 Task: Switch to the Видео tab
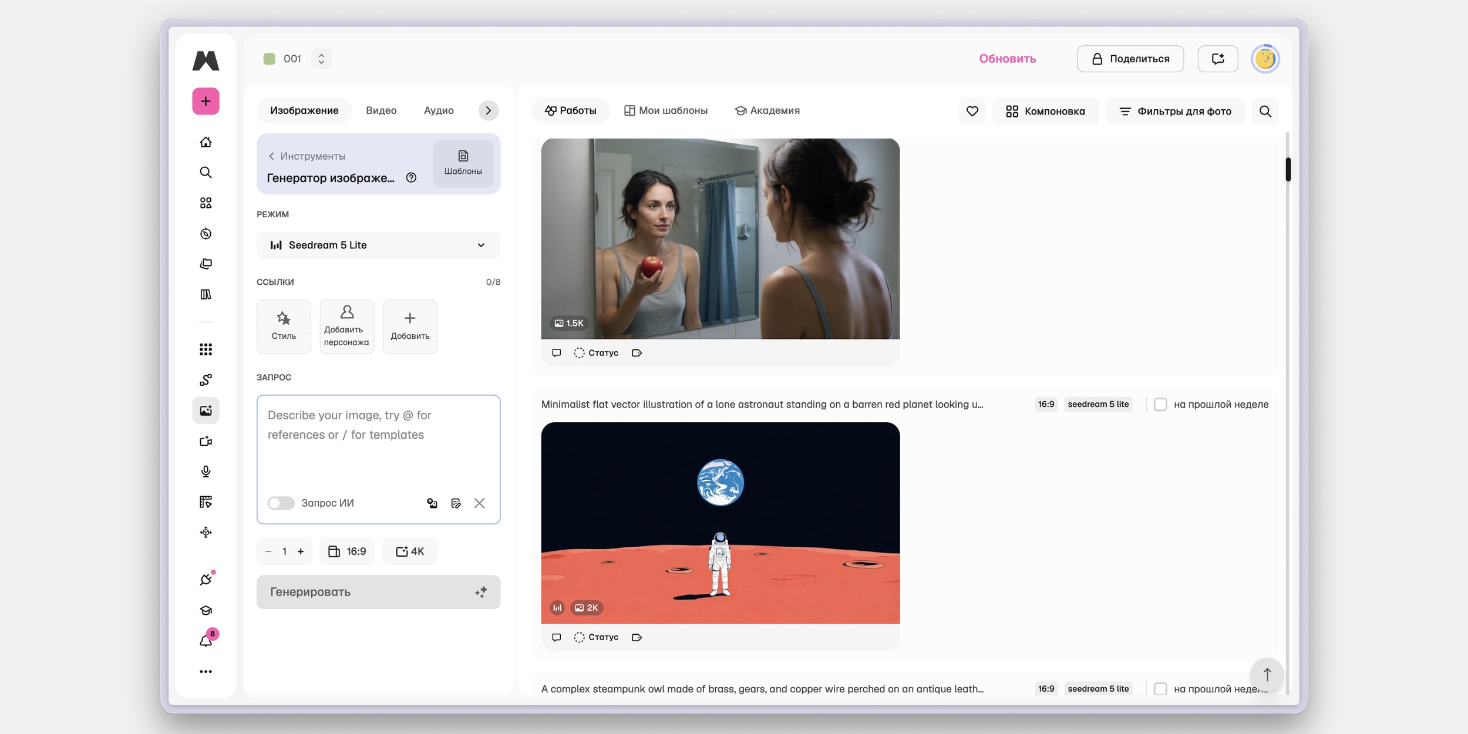pos(381,110)
